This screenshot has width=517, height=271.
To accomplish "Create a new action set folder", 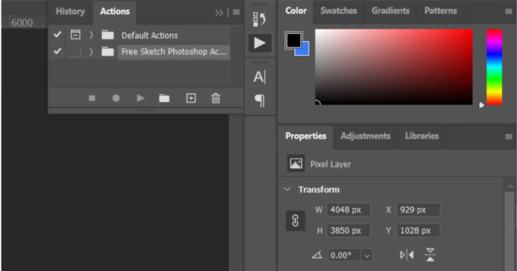I will pos(164,98).
